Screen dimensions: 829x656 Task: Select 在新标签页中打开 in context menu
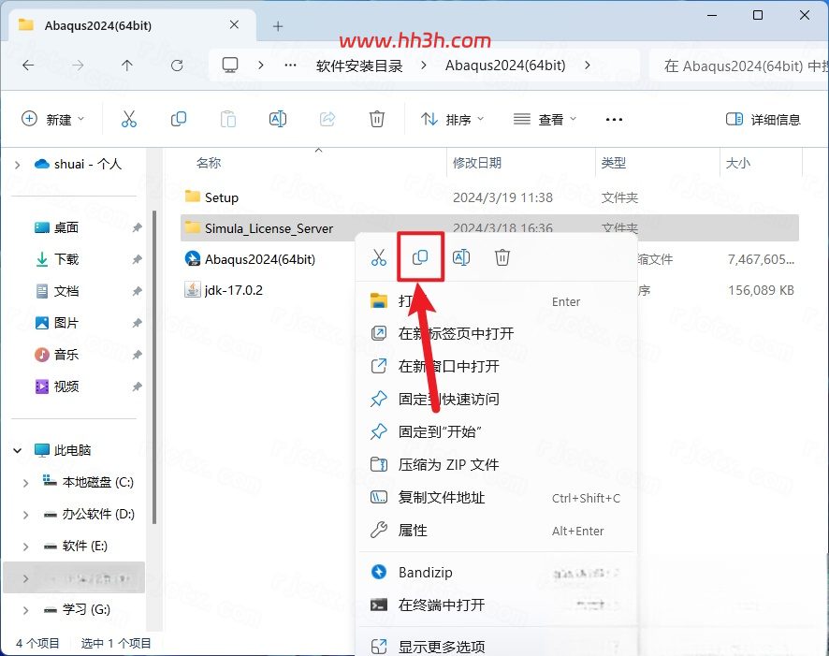click(496, 333)
